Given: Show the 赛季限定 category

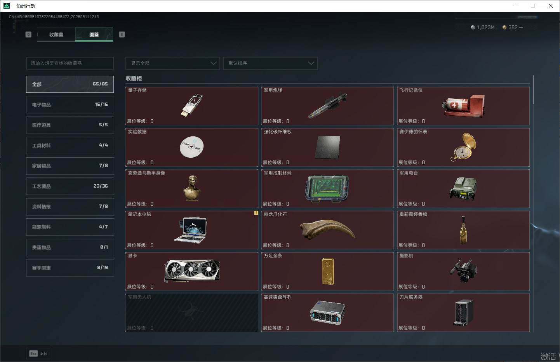Looking at the screenshot, I should tap(70, 268).
